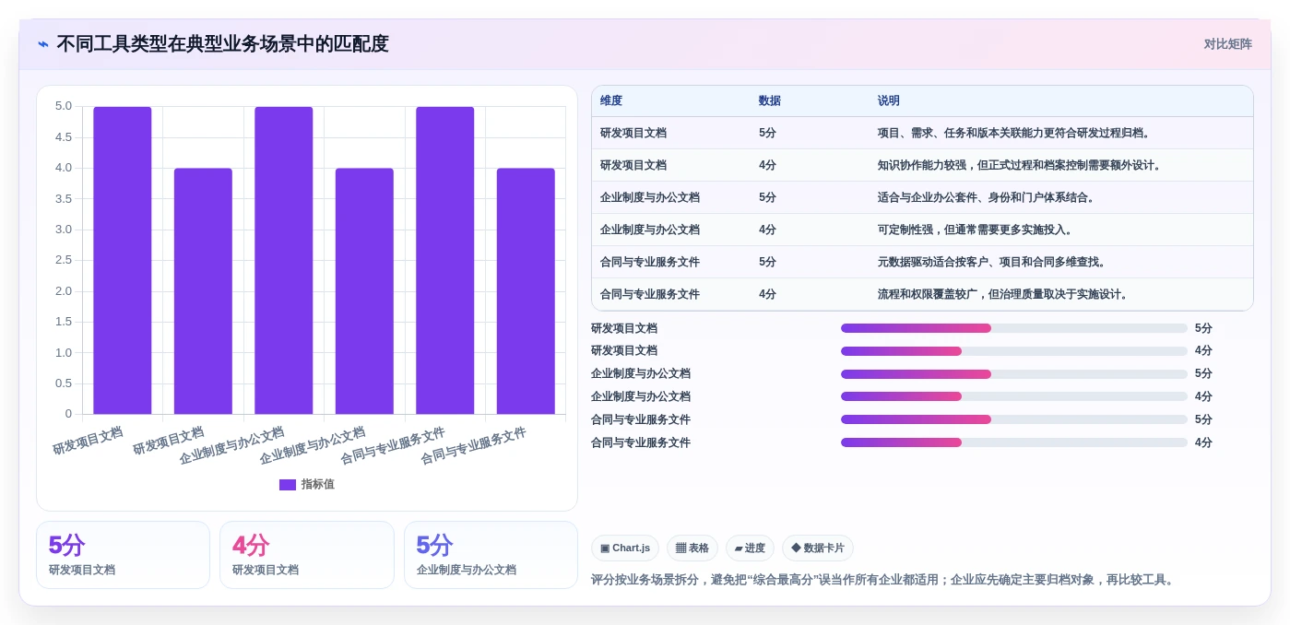The height and width of the screenshot is (625, 1290).
Task: Click 研发项目文档 5分 progress bar
Action: click(1014, 328)
